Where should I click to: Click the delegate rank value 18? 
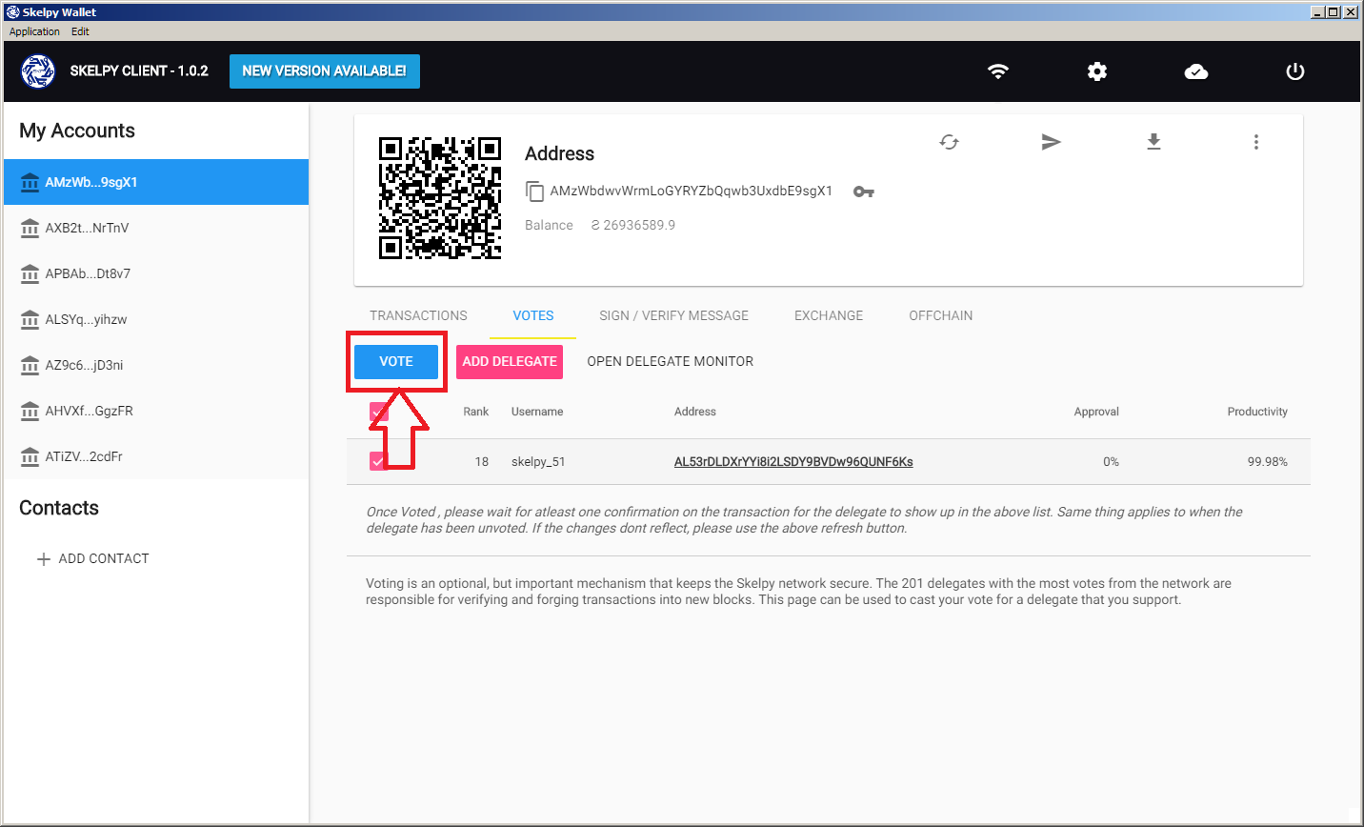point(482,462)
